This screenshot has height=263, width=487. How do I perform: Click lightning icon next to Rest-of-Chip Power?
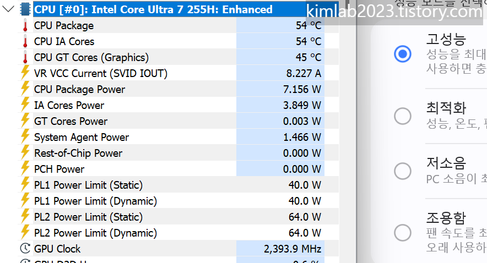(25, 152)
